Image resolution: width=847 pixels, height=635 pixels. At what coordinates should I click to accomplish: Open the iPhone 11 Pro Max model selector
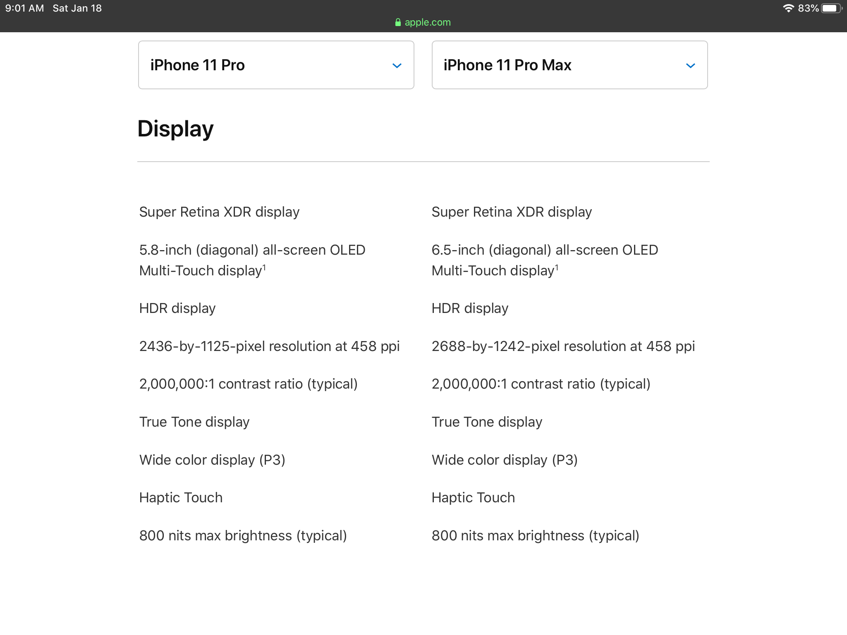coord(569,64)
